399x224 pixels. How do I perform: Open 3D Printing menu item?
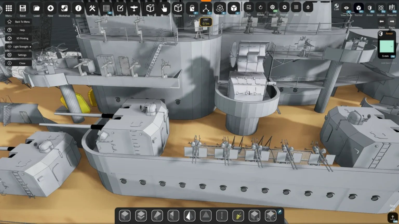[x=19, y=38]
